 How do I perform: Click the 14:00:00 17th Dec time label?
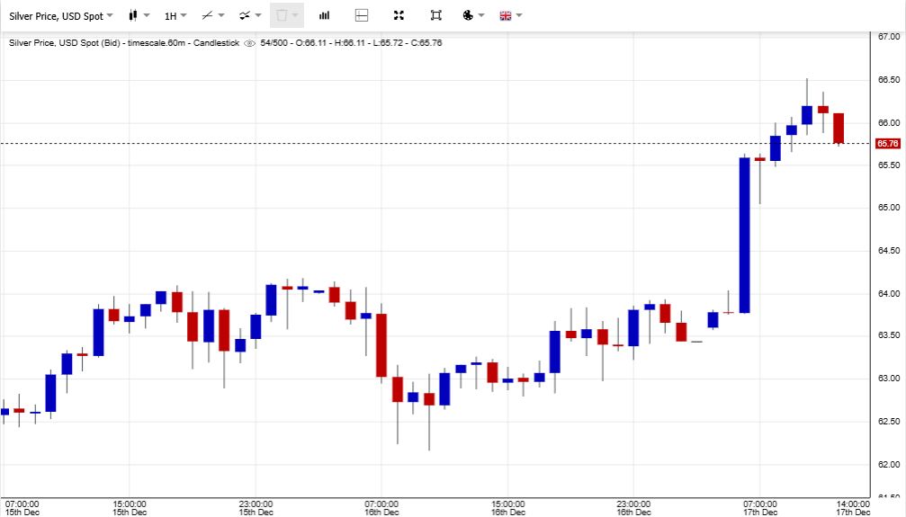click(x=853, y=508)
